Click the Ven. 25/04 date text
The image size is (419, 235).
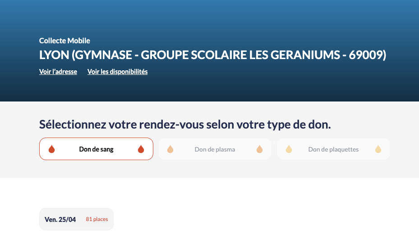tap(60, 220)
